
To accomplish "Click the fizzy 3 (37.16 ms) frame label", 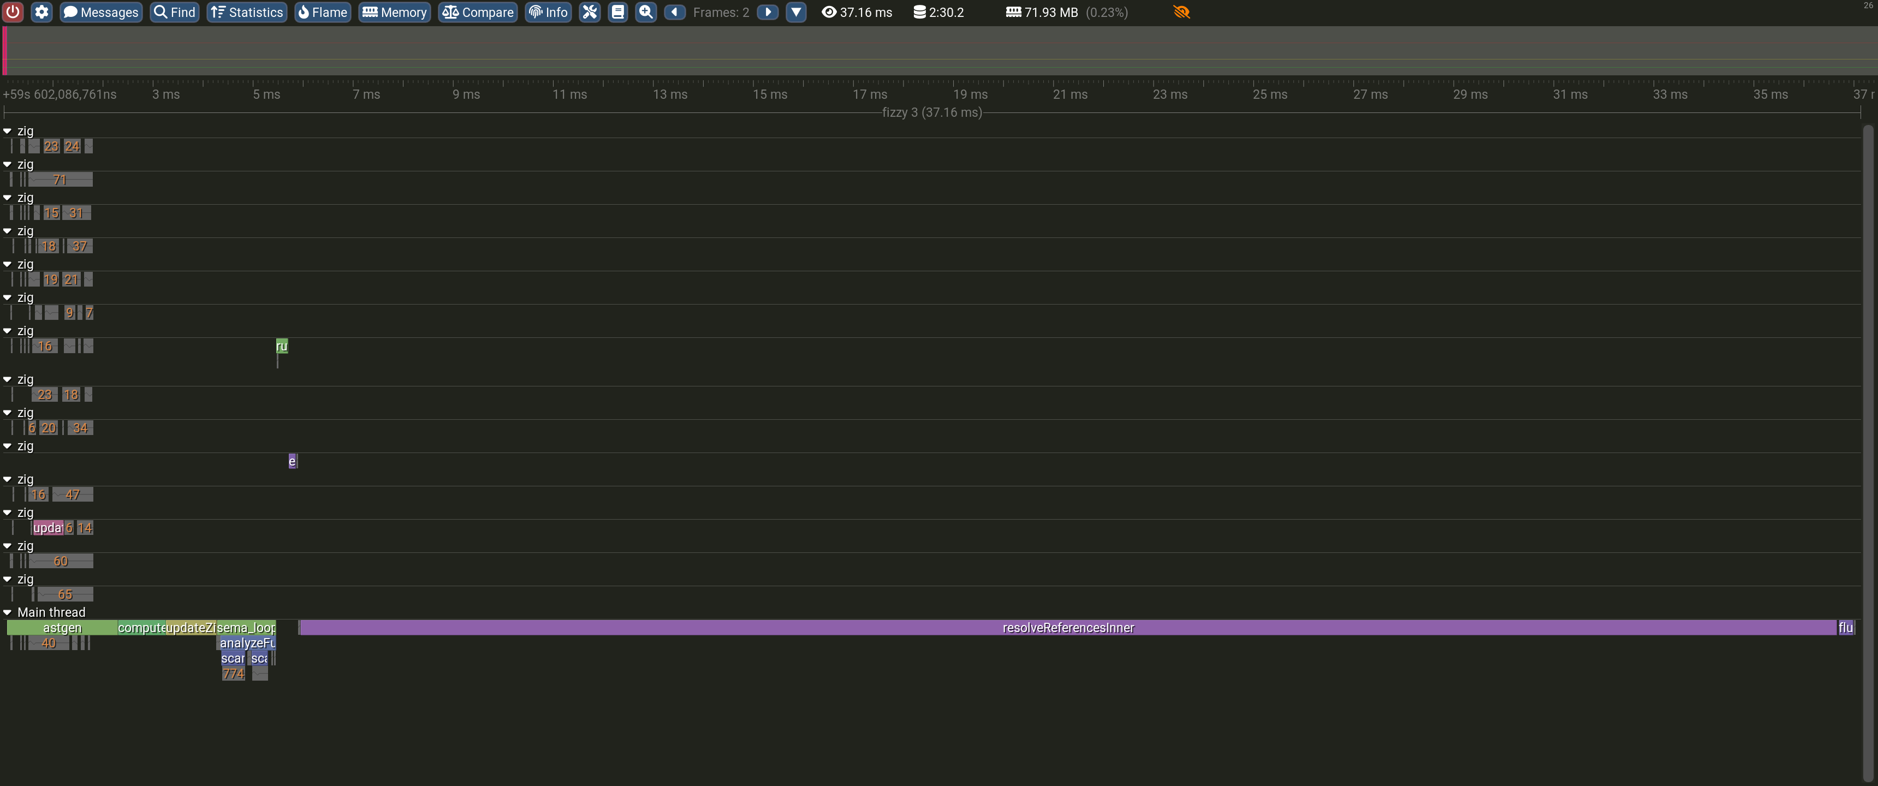I will pos(932,112).
